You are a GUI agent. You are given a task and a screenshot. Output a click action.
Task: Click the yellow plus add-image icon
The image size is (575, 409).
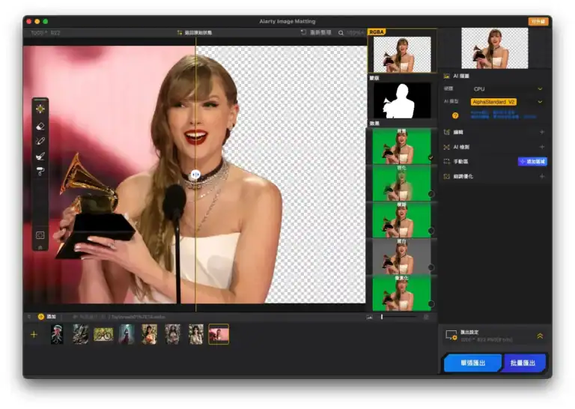pos(33,334)
